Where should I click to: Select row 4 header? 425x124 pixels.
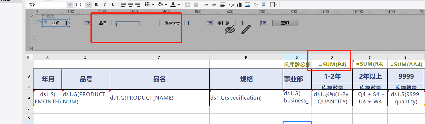pos(29,98)
